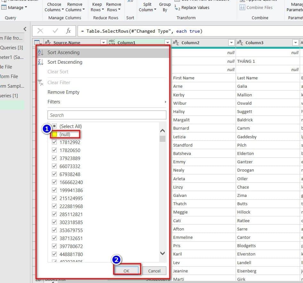Open the Choose Columns ribbon menu
303x283 pixels.
click(x=54, y=7)
